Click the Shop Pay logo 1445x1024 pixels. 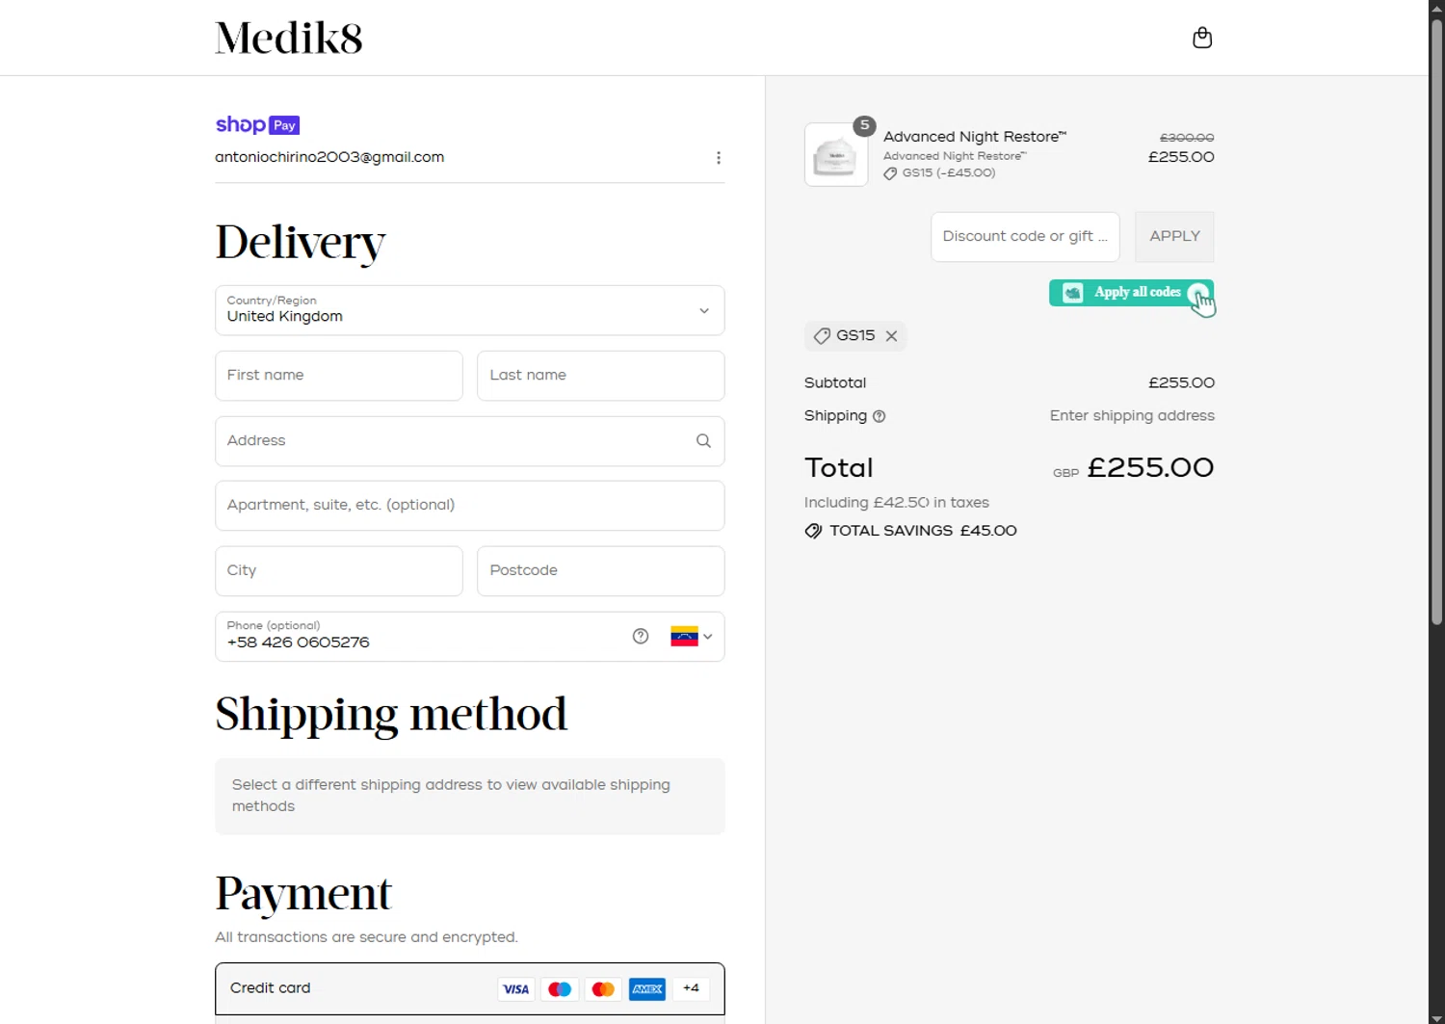point(257,124)
